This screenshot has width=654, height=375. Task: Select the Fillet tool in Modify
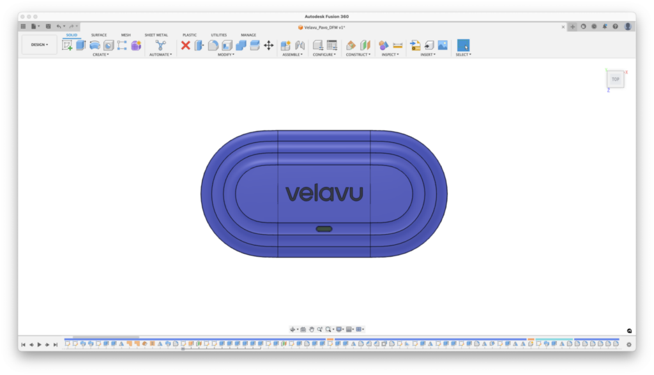(x=213, y=45)
